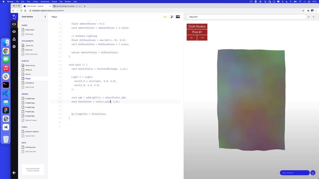Click the magic wand format icon
Viewport: 319px width, 179px height.
(172, 17)
